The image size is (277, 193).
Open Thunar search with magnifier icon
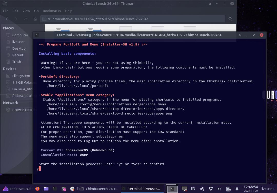click(230, 19)
